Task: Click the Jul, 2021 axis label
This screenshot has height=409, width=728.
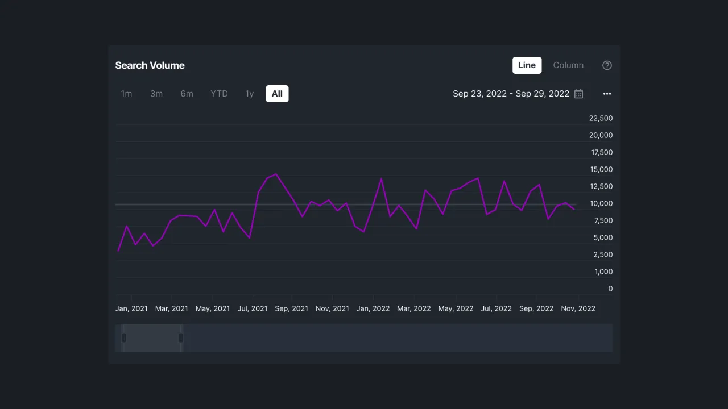Action: click(252, 308)
